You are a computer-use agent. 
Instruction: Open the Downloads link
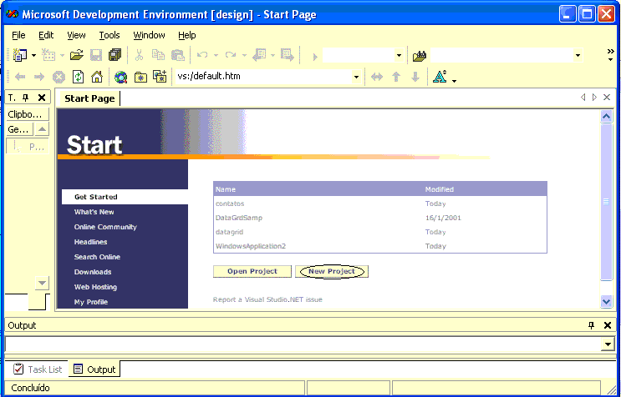(x=93, y=272)
